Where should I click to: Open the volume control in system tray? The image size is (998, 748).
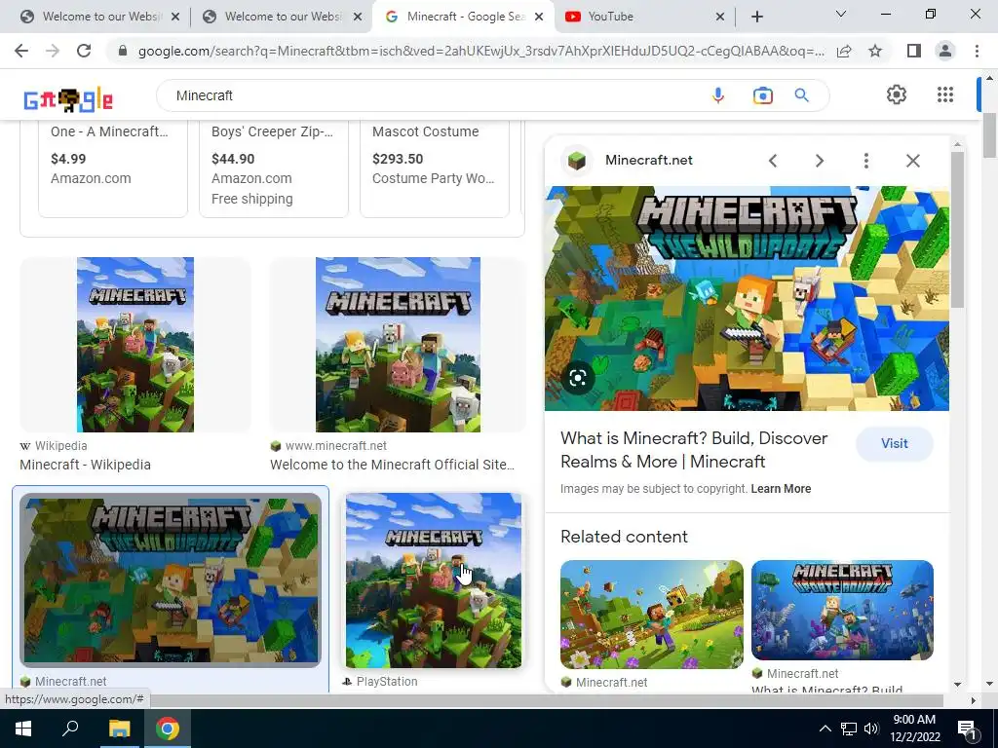click(871, 729)
